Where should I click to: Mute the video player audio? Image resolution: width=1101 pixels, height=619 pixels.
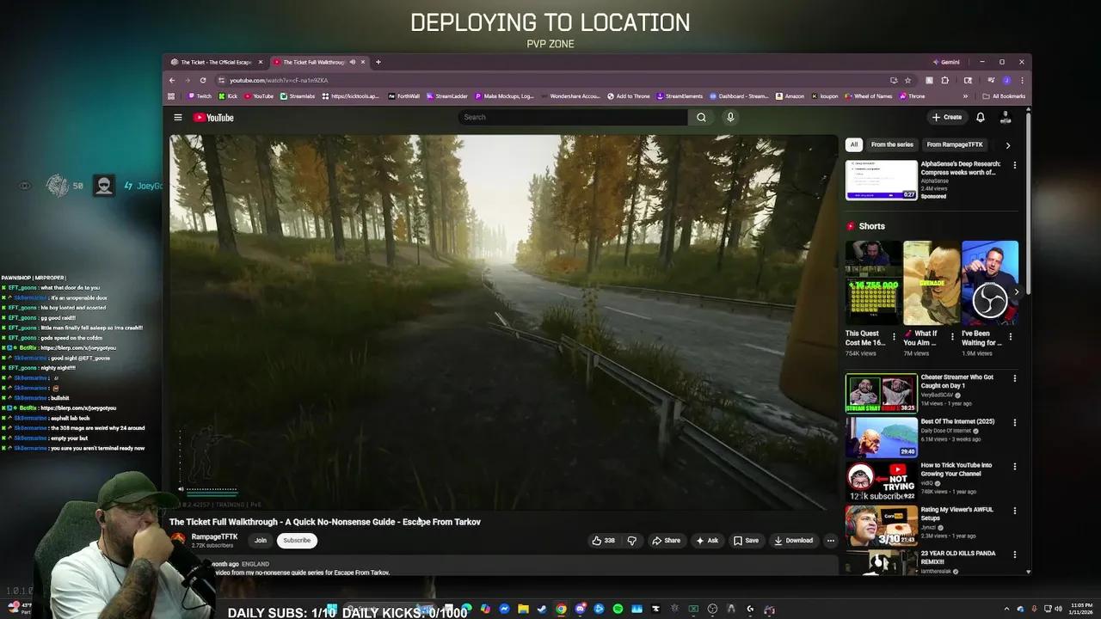click(180, 488)
